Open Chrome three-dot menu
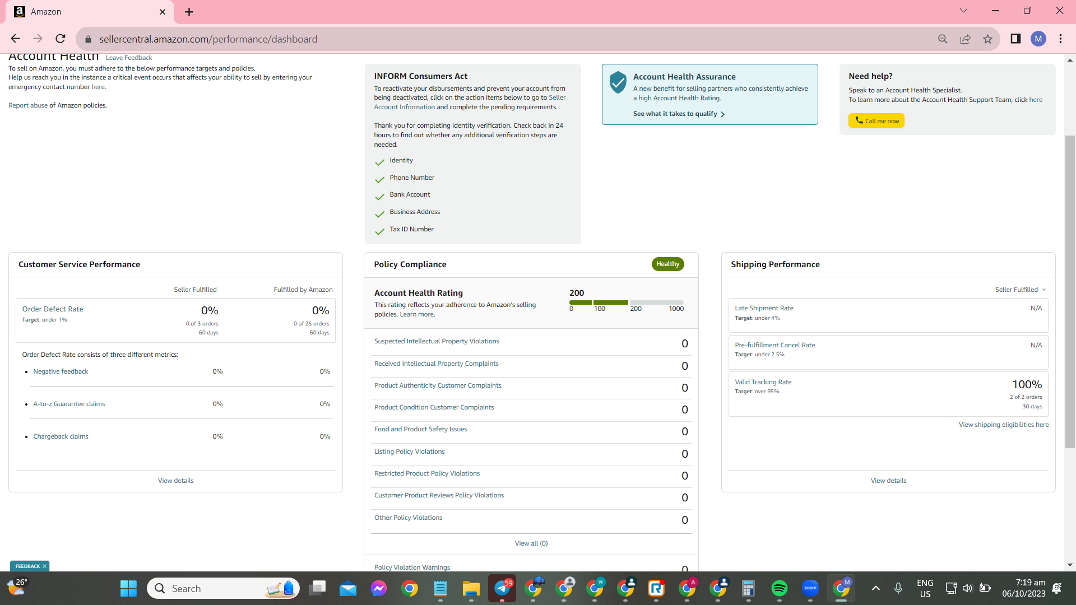The width and height of the screenshot is (1076, 605). click(1060, 39)
